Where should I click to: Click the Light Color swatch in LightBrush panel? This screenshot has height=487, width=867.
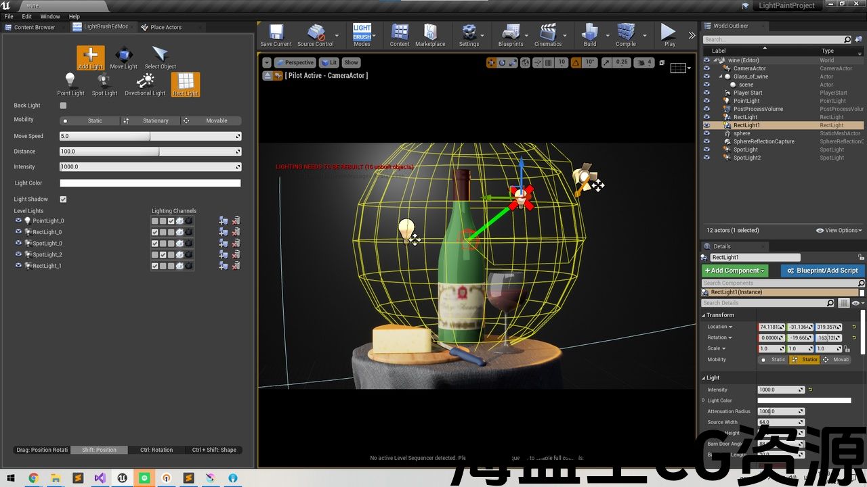pos(150,183)
